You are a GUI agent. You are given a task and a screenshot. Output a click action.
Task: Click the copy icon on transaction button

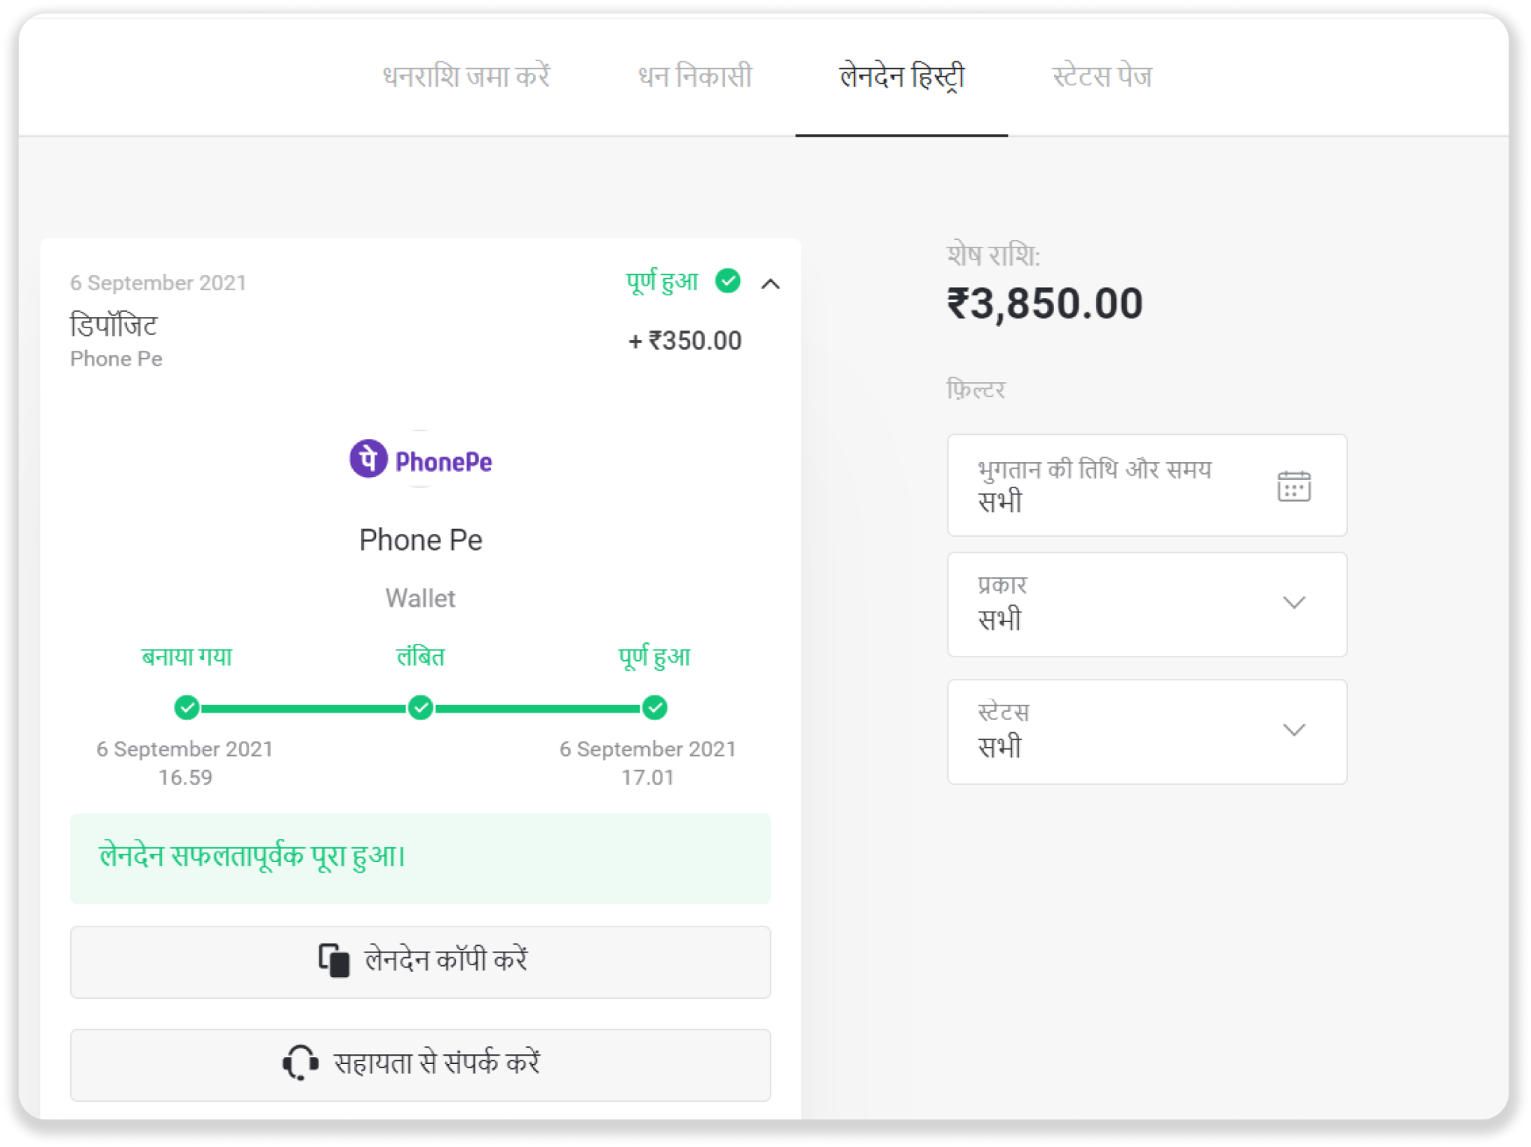point(333,960)
